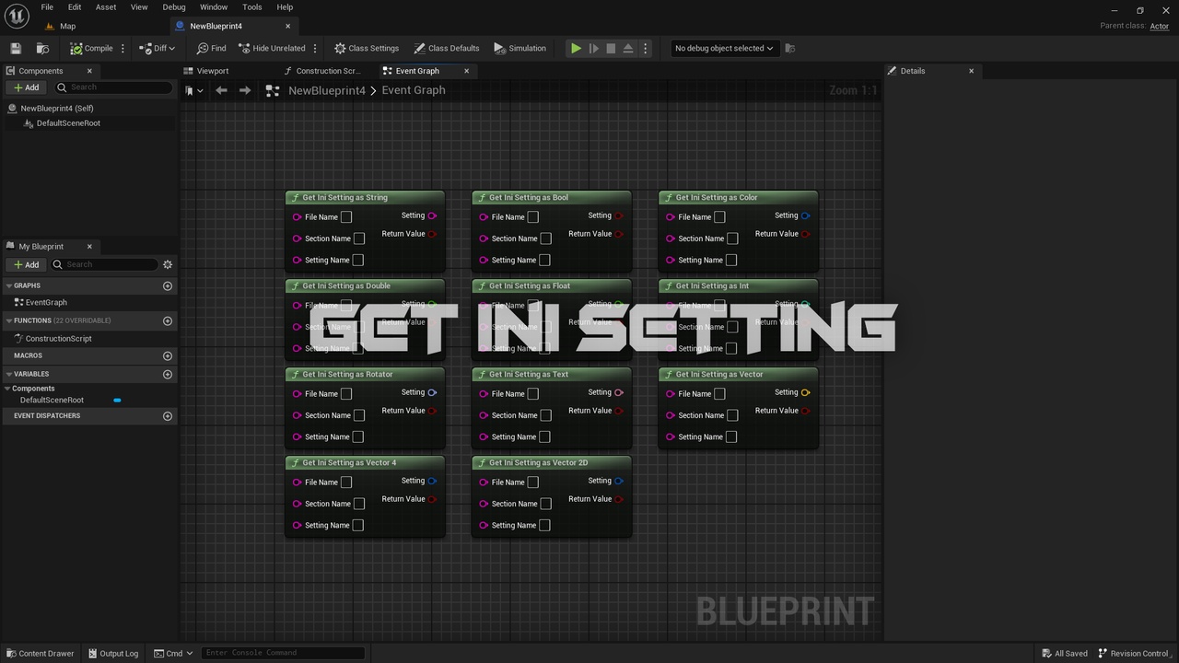The image size is (1179, 663).
Task: Click the Find toolbar button
Action: click(211, 48)
